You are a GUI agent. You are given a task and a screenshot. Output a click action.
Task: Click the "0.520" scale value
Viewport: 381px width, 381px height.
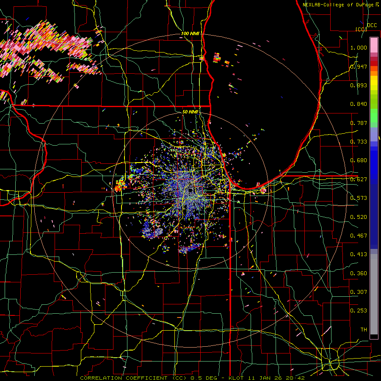[x=359, y=217]
